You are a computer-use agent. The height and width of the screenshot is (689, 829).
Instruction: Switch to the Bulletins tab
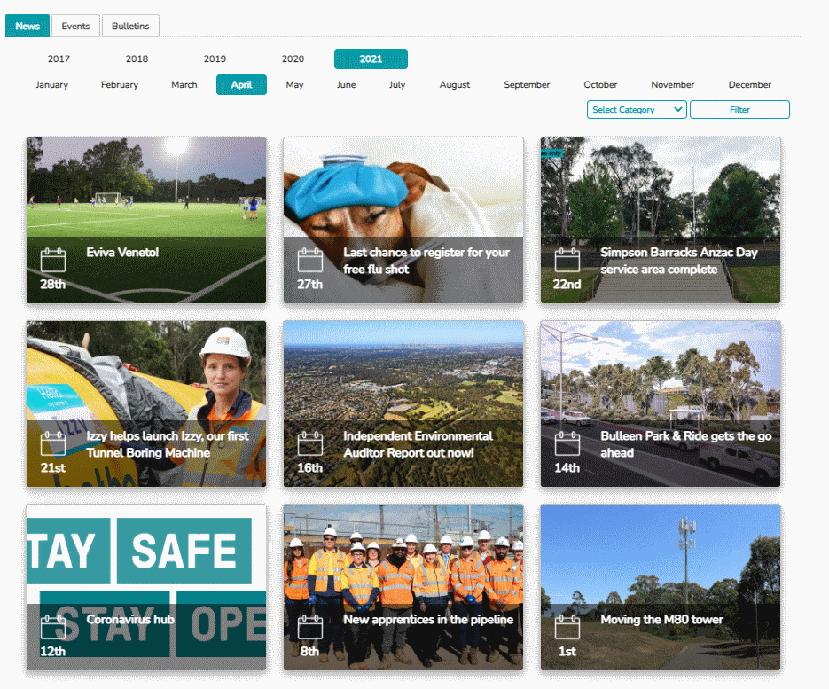pyautogui.click(x=130, y=27)
